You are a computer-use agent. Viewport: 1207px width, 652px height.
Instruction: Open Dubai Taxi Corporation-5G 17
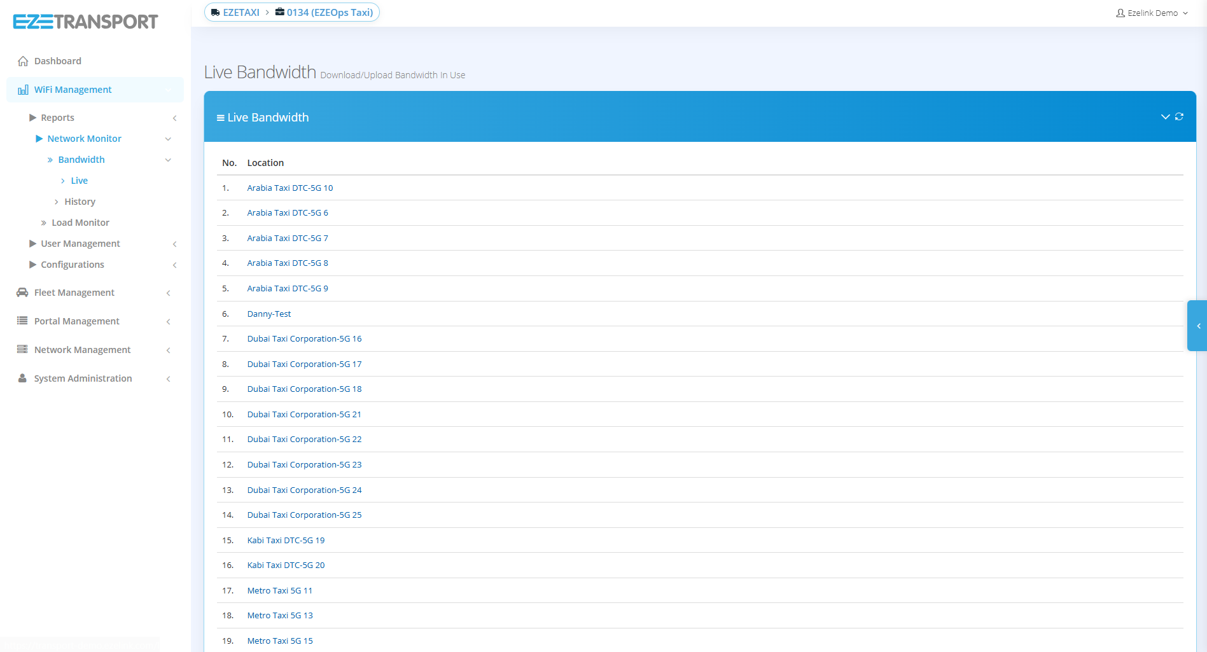(304, 364)
